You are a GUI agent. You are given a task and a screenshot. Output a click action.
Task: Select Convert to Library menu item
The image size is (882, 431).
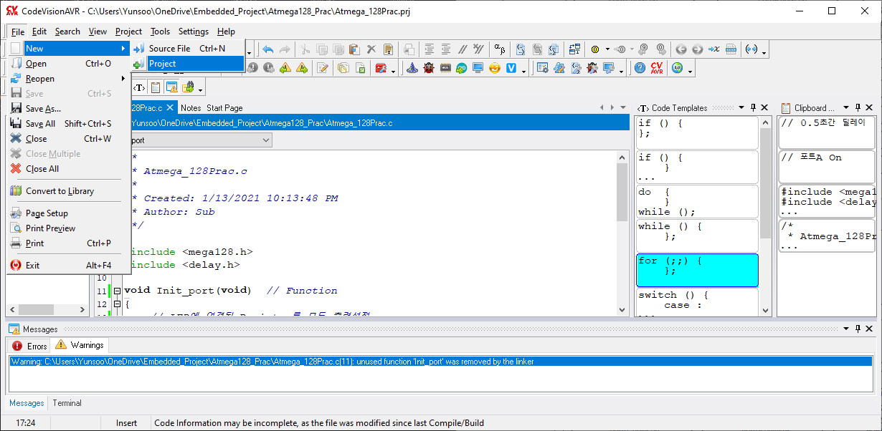coord(69,191)
